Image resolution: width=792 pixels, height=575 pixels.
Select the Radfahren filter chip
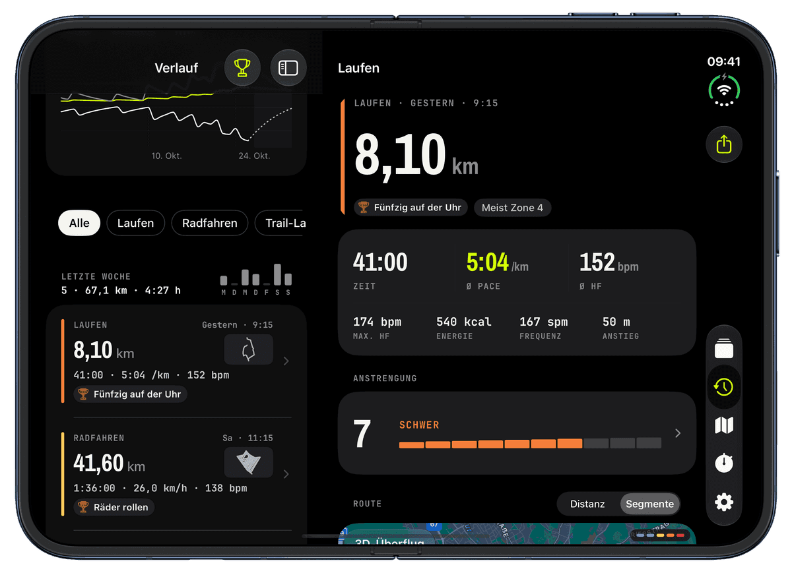[209, 223]
